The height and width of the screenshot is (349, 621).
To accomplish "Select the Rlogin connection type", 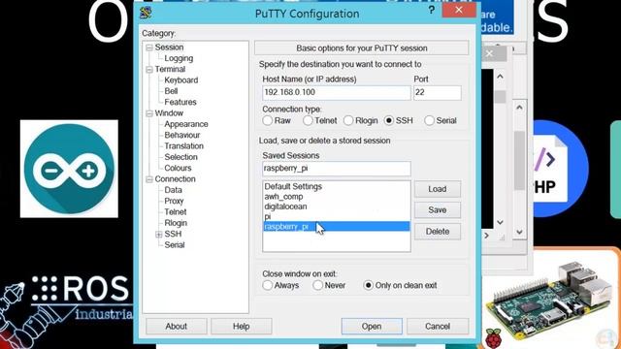I will pos(348,120).
